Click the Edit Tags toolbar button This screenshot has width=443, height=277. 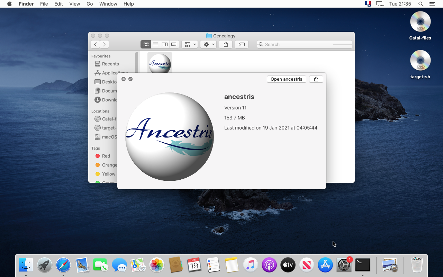(242, 44)
